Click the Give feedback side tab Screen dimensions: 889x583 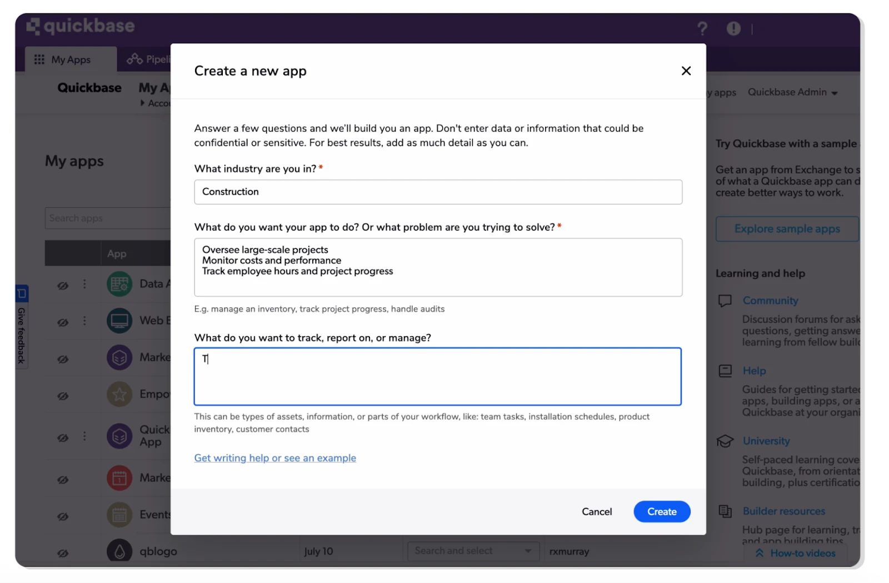pos(22,326)
